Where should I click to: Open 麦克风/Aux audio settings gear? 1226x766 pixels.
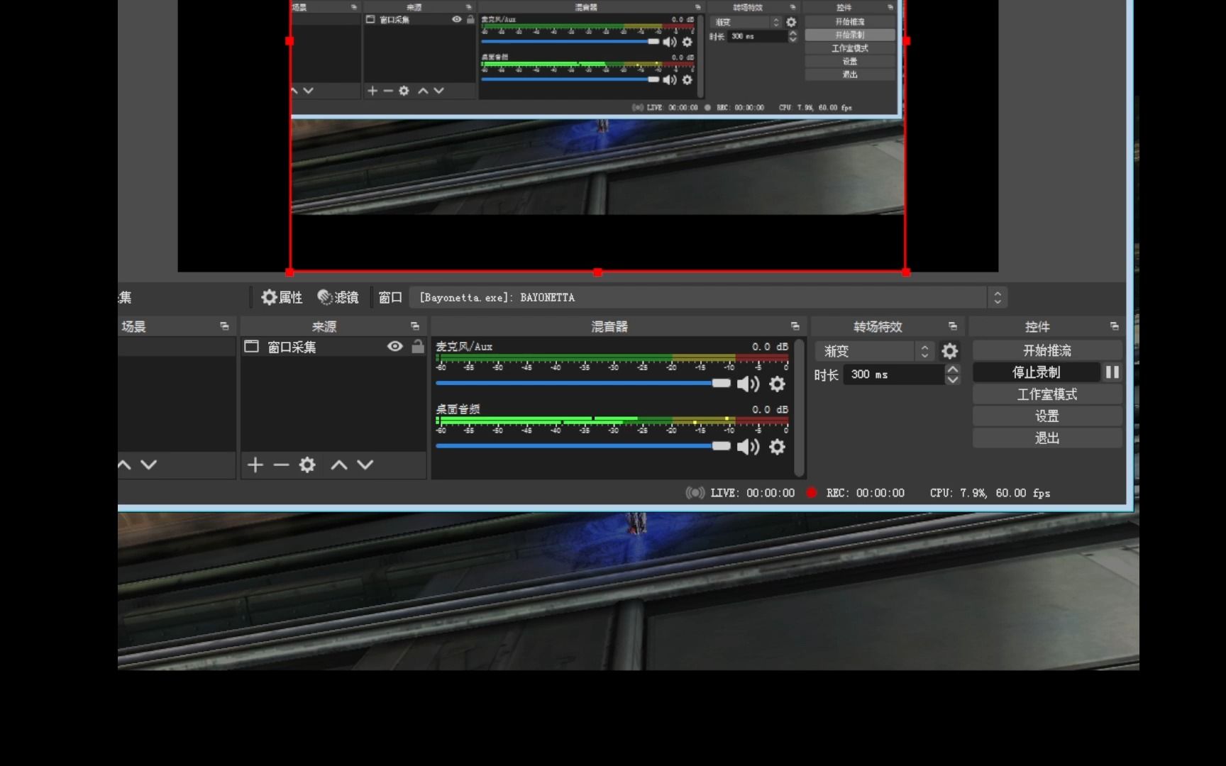778,384
